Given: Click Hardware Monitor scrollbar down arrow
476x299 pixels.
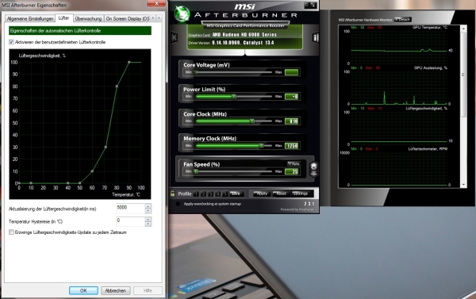Looking at the screenshot, I should [x=463, y=185].
